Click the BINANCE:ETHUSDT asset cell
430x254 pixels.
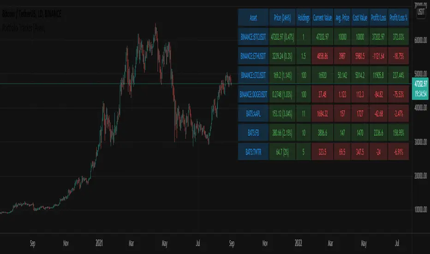click(x=253, y=55)
